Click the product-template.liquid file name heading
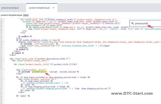The width and height of the screenshot is (161, 104). tap(11, 15)
